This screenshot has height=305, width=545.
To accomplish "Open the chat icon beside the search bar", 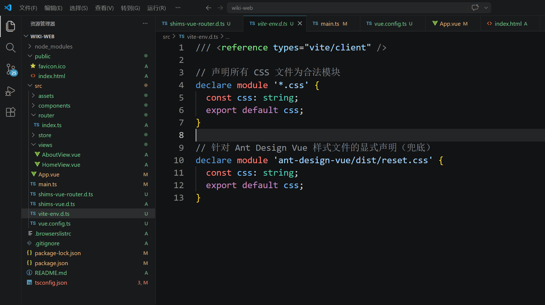I will 475,8.
